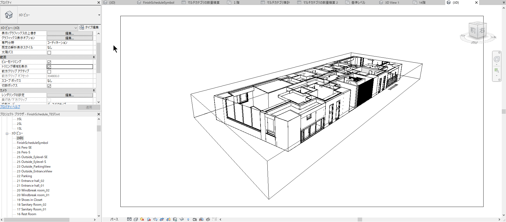Click the Project Browser horizontal scrollbar
Screen dimensions: 506x222
[37, 220]
